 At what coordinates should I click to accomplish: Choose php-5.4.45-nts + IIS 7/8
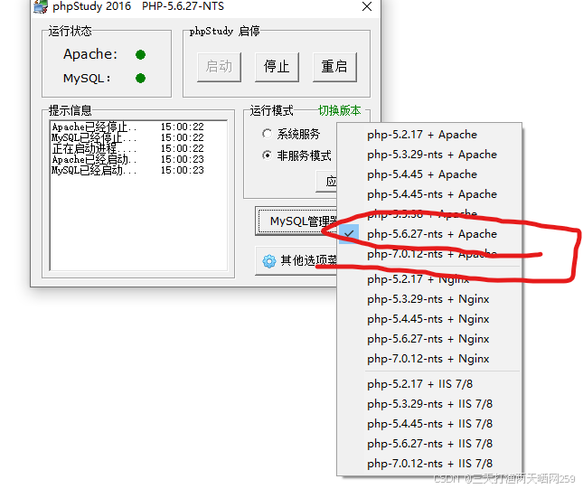click(x=429, y=424)
